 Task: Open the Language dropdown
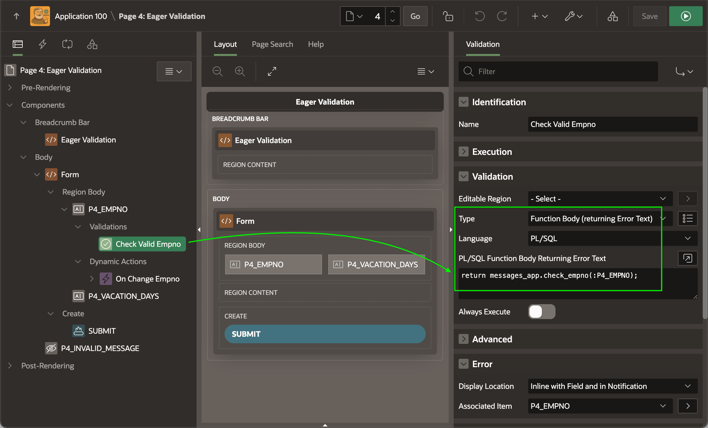click(613, 238)
